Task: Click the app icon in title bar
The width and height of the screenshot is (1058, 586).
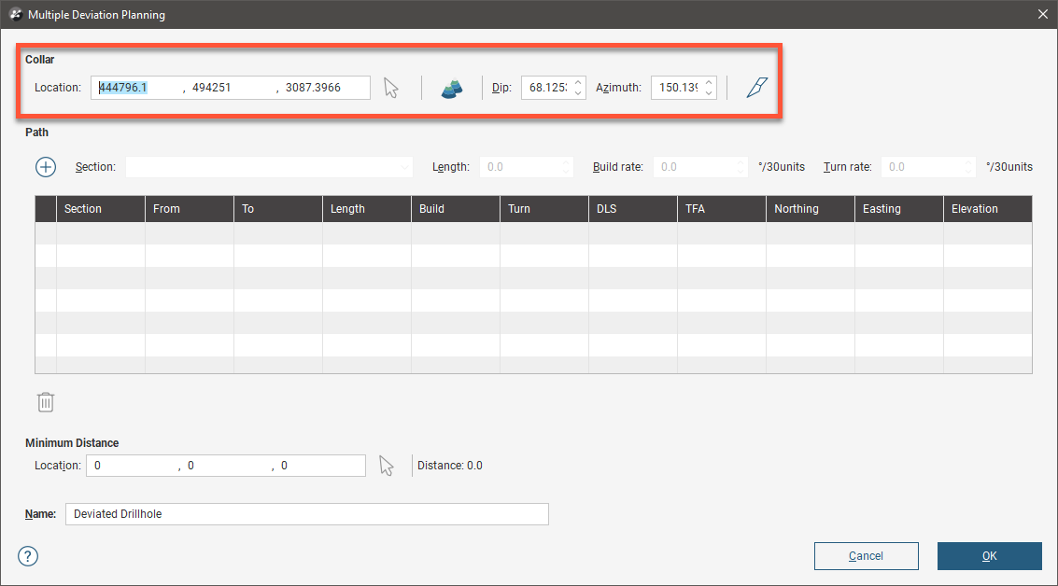Action: pos(15,14)
